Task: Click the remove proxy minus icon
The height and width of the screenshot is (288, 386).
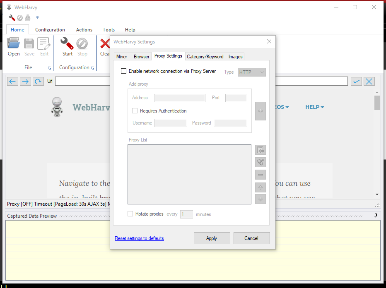Action: pyautogui.click(x=261, y=175)
